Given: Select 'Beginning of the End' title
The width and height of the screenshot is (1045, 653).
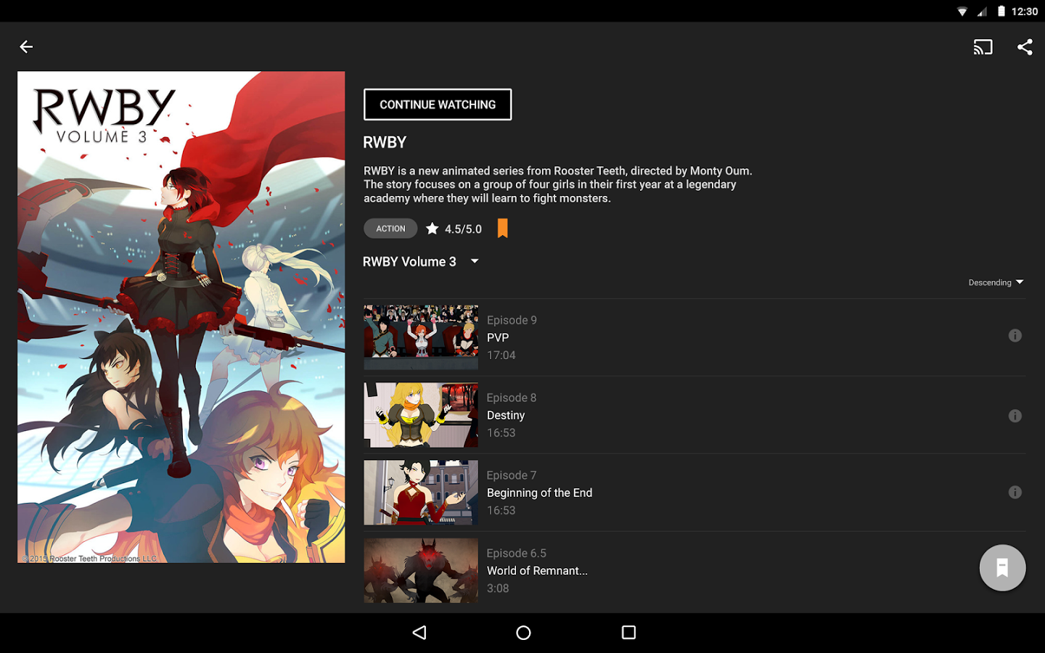Looking at the screenshot, I should coord(539,493).
